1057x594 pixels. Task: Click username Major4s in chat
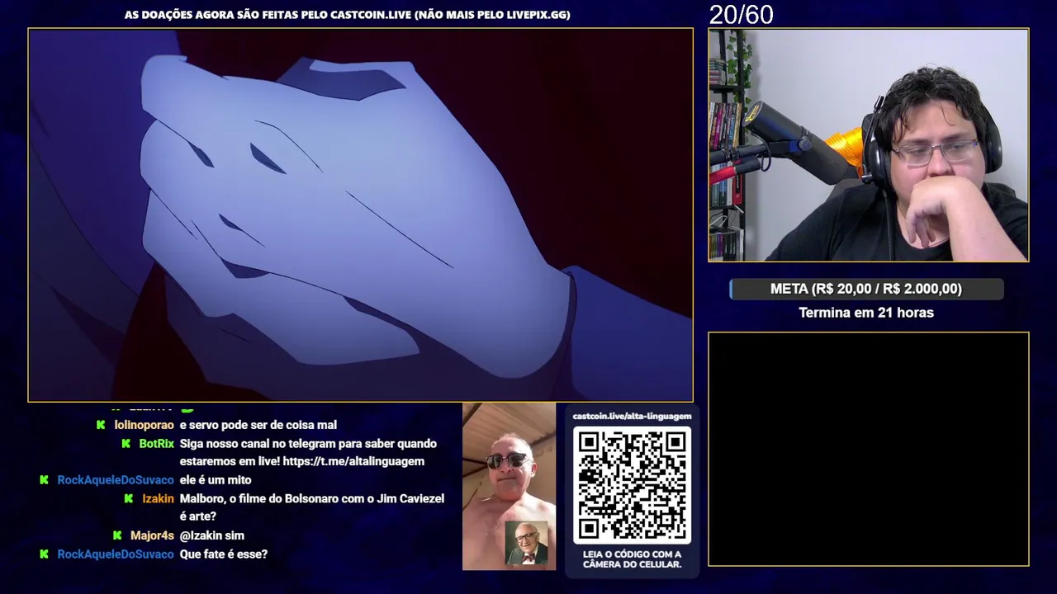coord(152,535)
